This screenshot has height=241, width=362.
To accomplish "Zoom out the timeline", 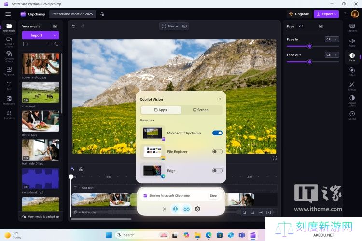I will click(245, 212).
